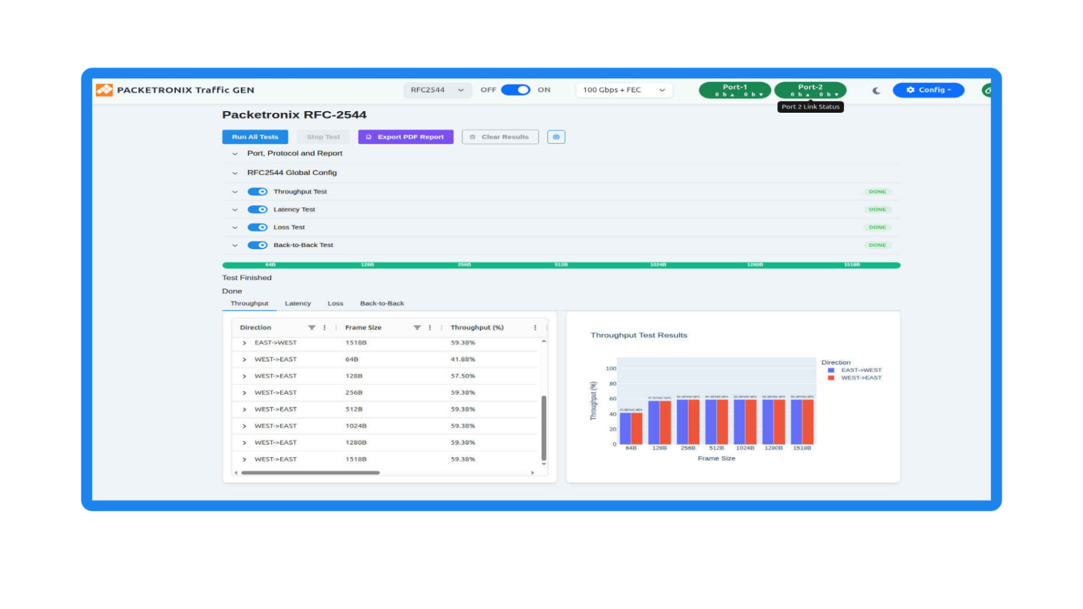Switch to the Latency results tab
1083x609 pixels.
coord(298,303)
